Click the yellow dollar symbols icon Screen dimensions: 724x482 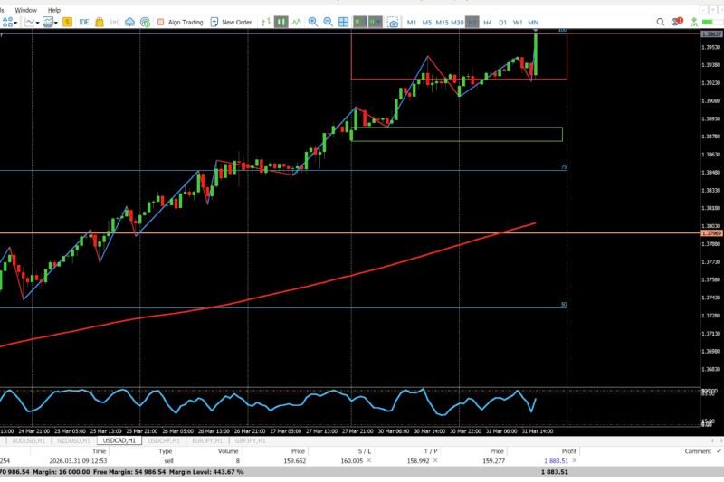coord(67,22)
